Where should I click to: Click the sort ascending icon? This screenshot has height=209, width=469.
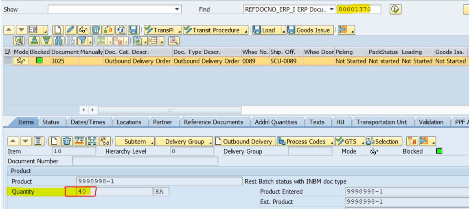(x=34, y=41)
